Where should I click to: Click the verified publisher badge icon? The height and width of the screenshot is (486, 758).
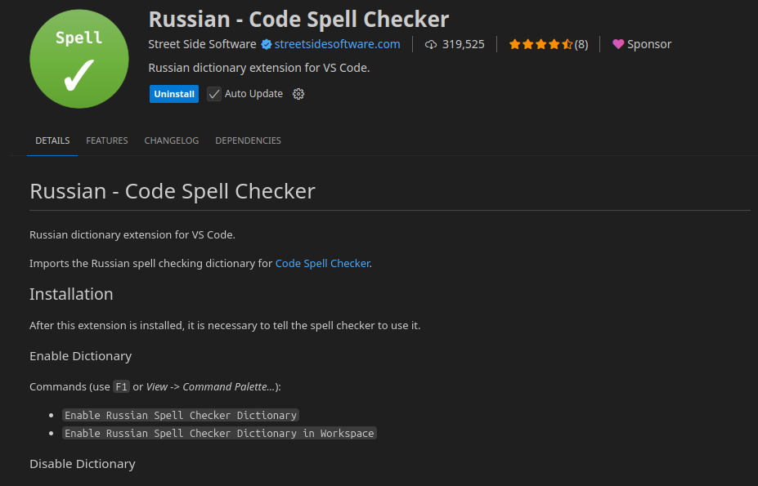pos(266,44)
